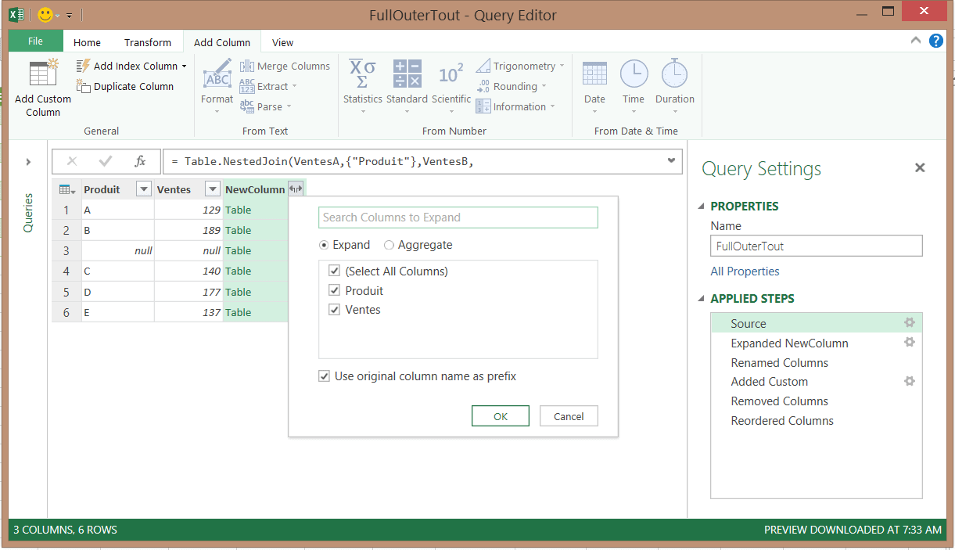Open the View tab
The image size is (955, 550).
point(282,43)
